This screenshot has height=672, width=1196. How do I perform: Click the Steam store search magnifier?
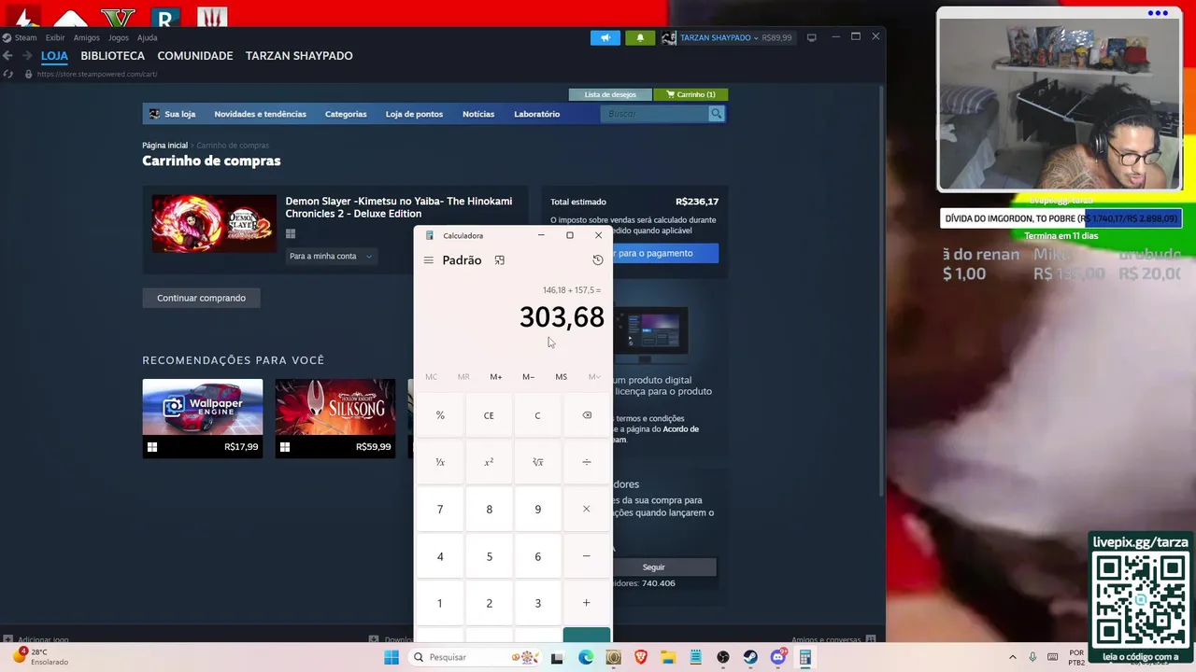tap(716, 114)
